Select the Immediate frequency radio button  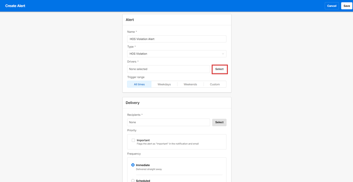[133, 165]
